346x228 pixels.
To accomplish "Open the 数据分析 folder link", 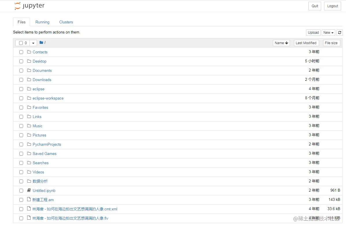I will pyautogui.click(x=40, y=181).
